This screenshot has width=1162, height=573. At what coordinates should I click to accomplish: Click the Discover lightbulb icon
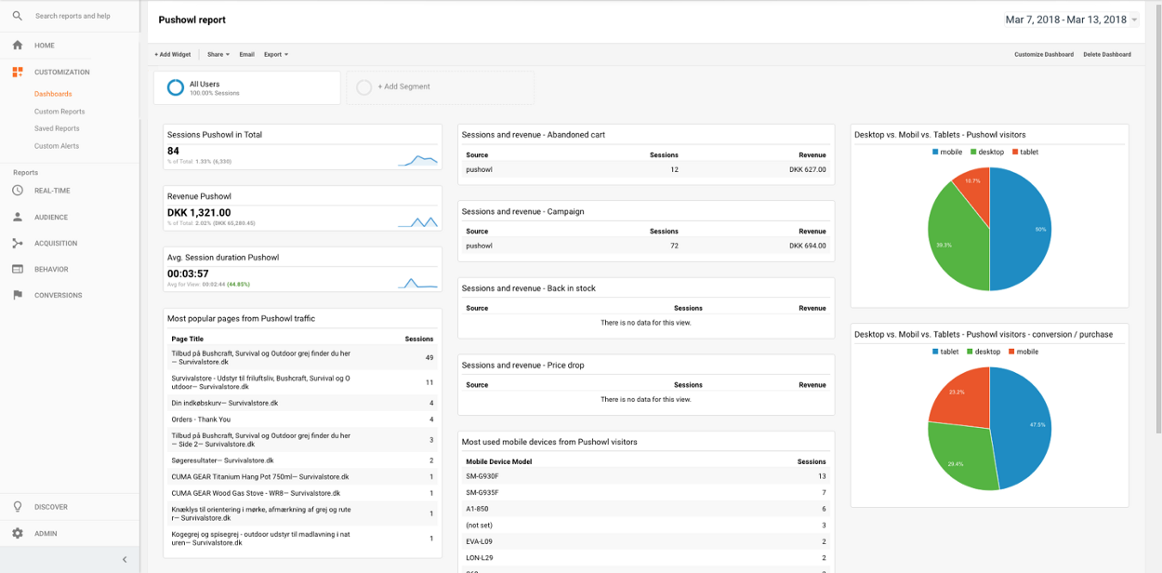click(x=17, y=506)
